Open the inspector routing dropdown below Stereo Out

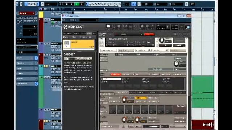pyautogui.click(x=27, y=47)
